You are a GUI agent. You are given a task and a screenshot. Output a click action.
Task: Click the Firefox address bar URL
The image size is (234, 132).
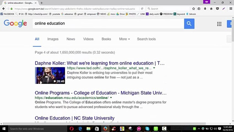click(x=75, y=9)
